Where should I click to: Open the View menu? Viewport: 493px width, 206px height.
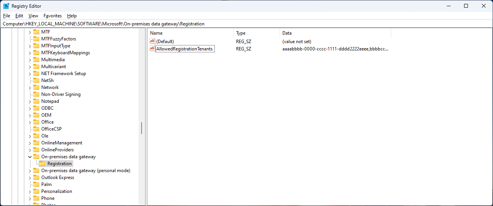(x=34, y=16)
